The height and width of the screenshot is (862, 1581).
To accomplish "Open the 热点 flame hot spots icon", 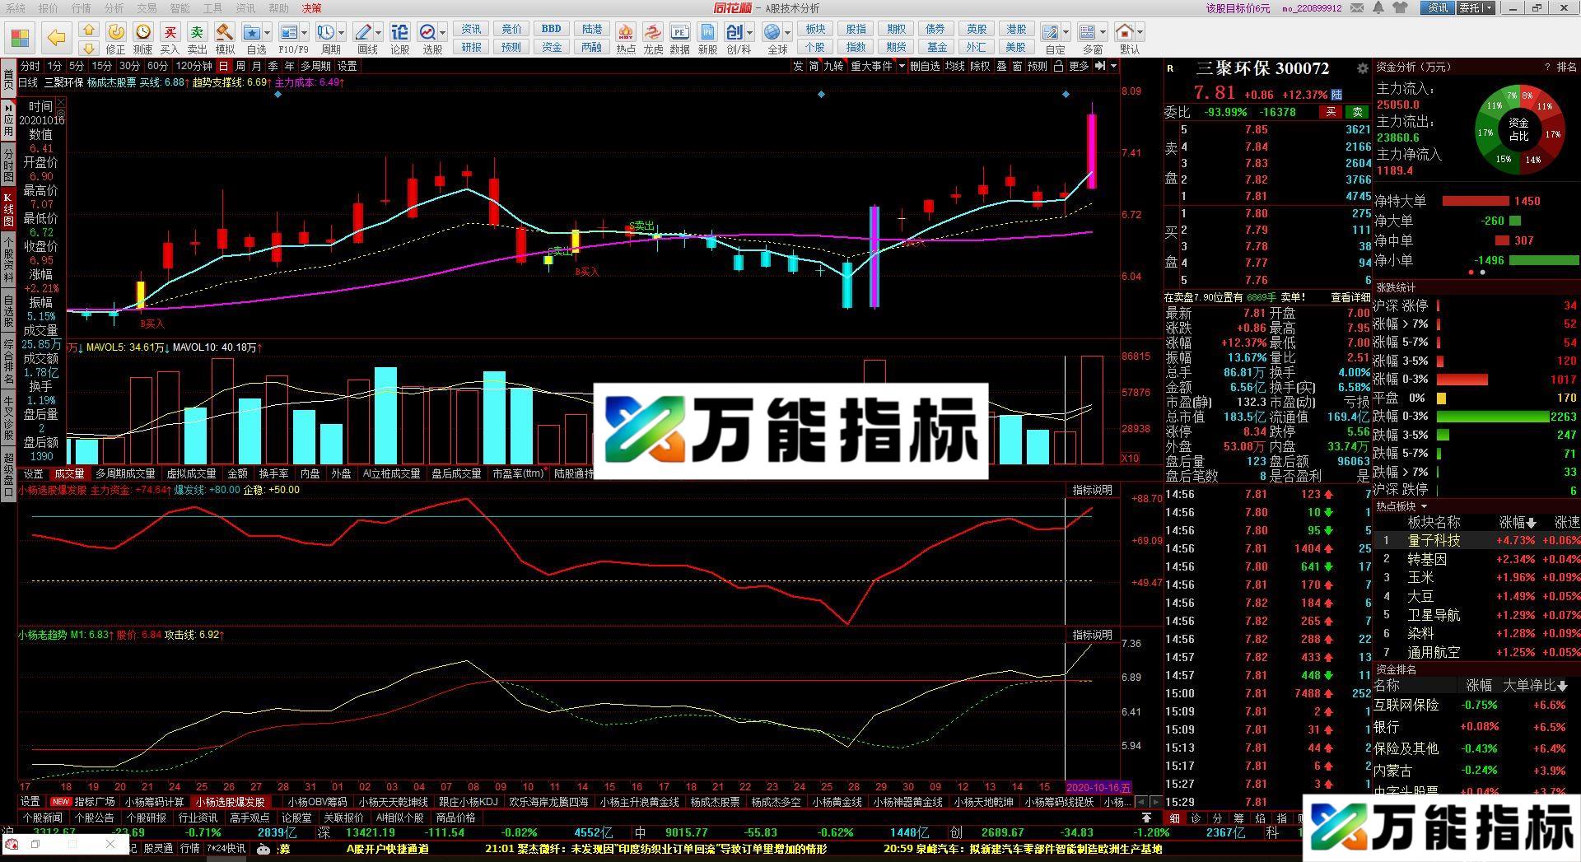I will [625, 38].
